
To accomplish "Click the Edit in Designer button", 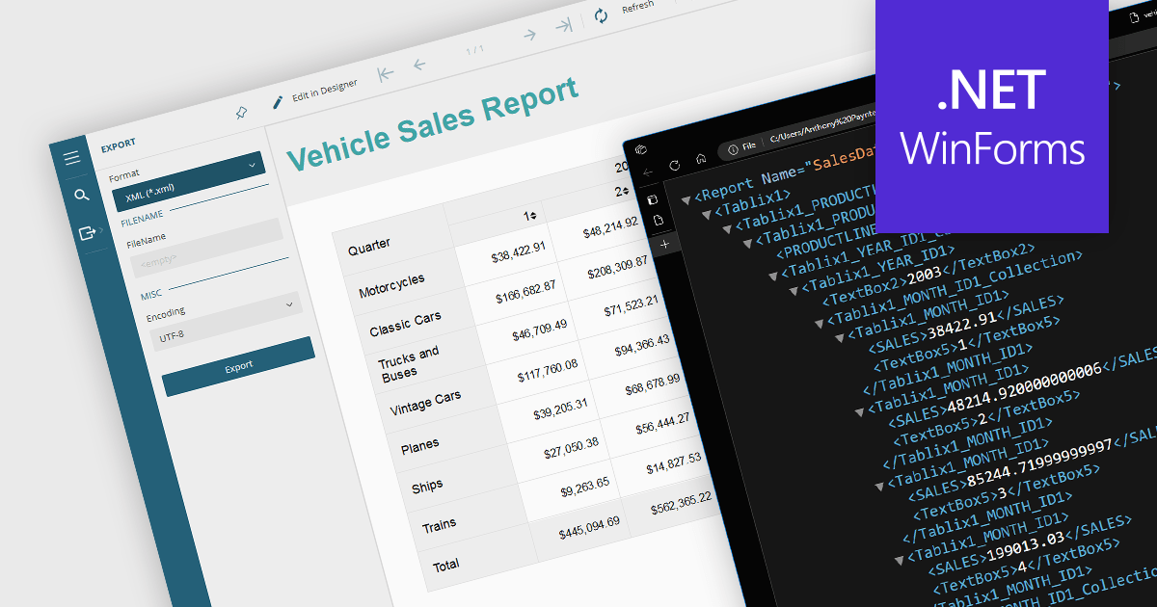I will tap(314, 92).
